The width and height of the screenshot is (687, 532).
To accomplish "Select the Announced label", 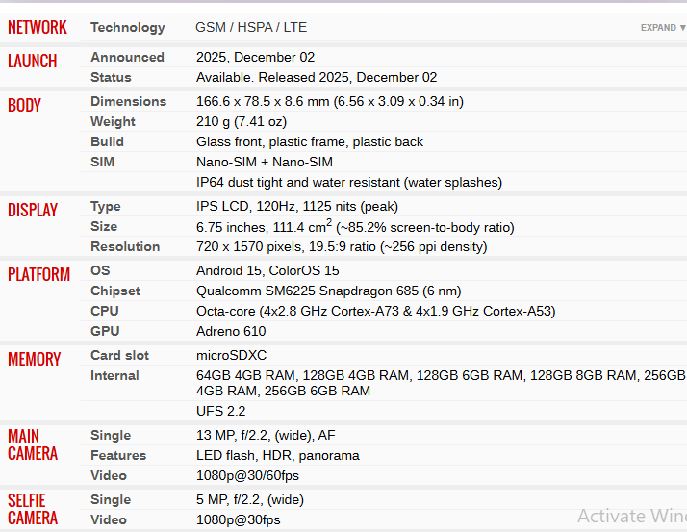I will coord(127,57).
